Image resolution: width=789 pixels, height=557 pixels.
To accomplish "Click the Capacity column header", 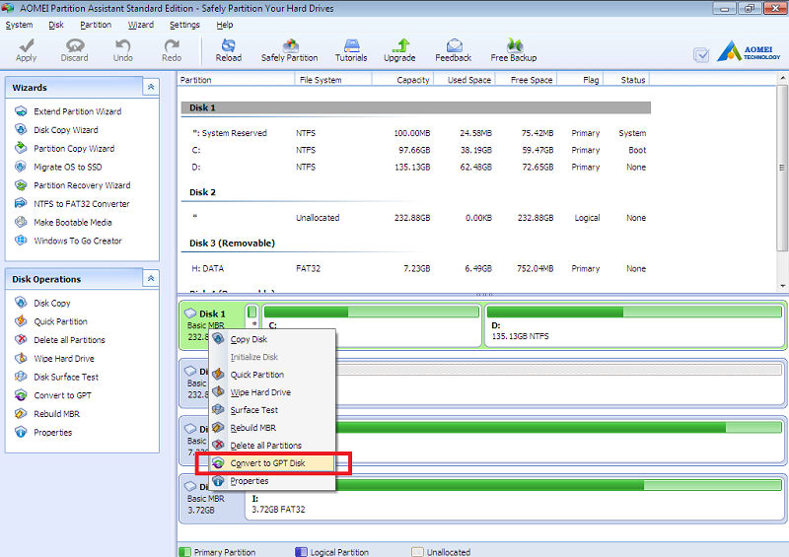I will [402, 80].
